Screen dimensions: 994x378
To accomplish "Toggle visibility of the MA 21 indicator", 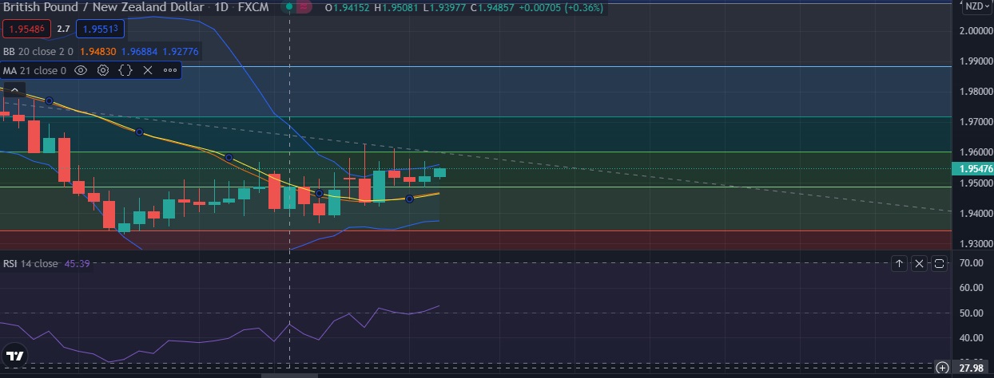I will [x=80, y=70].
